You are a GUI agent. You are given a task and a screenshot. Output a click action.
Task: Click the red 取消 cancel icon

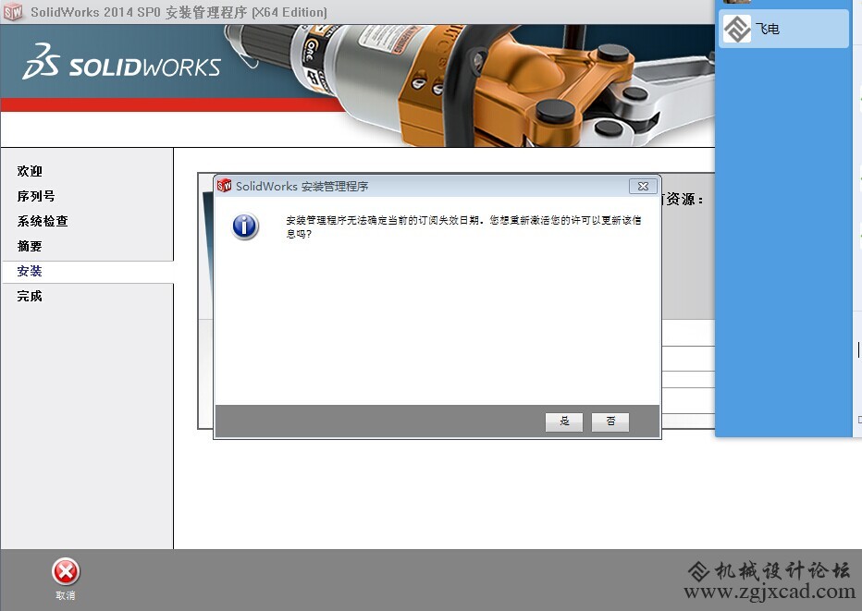coord(66,572)
